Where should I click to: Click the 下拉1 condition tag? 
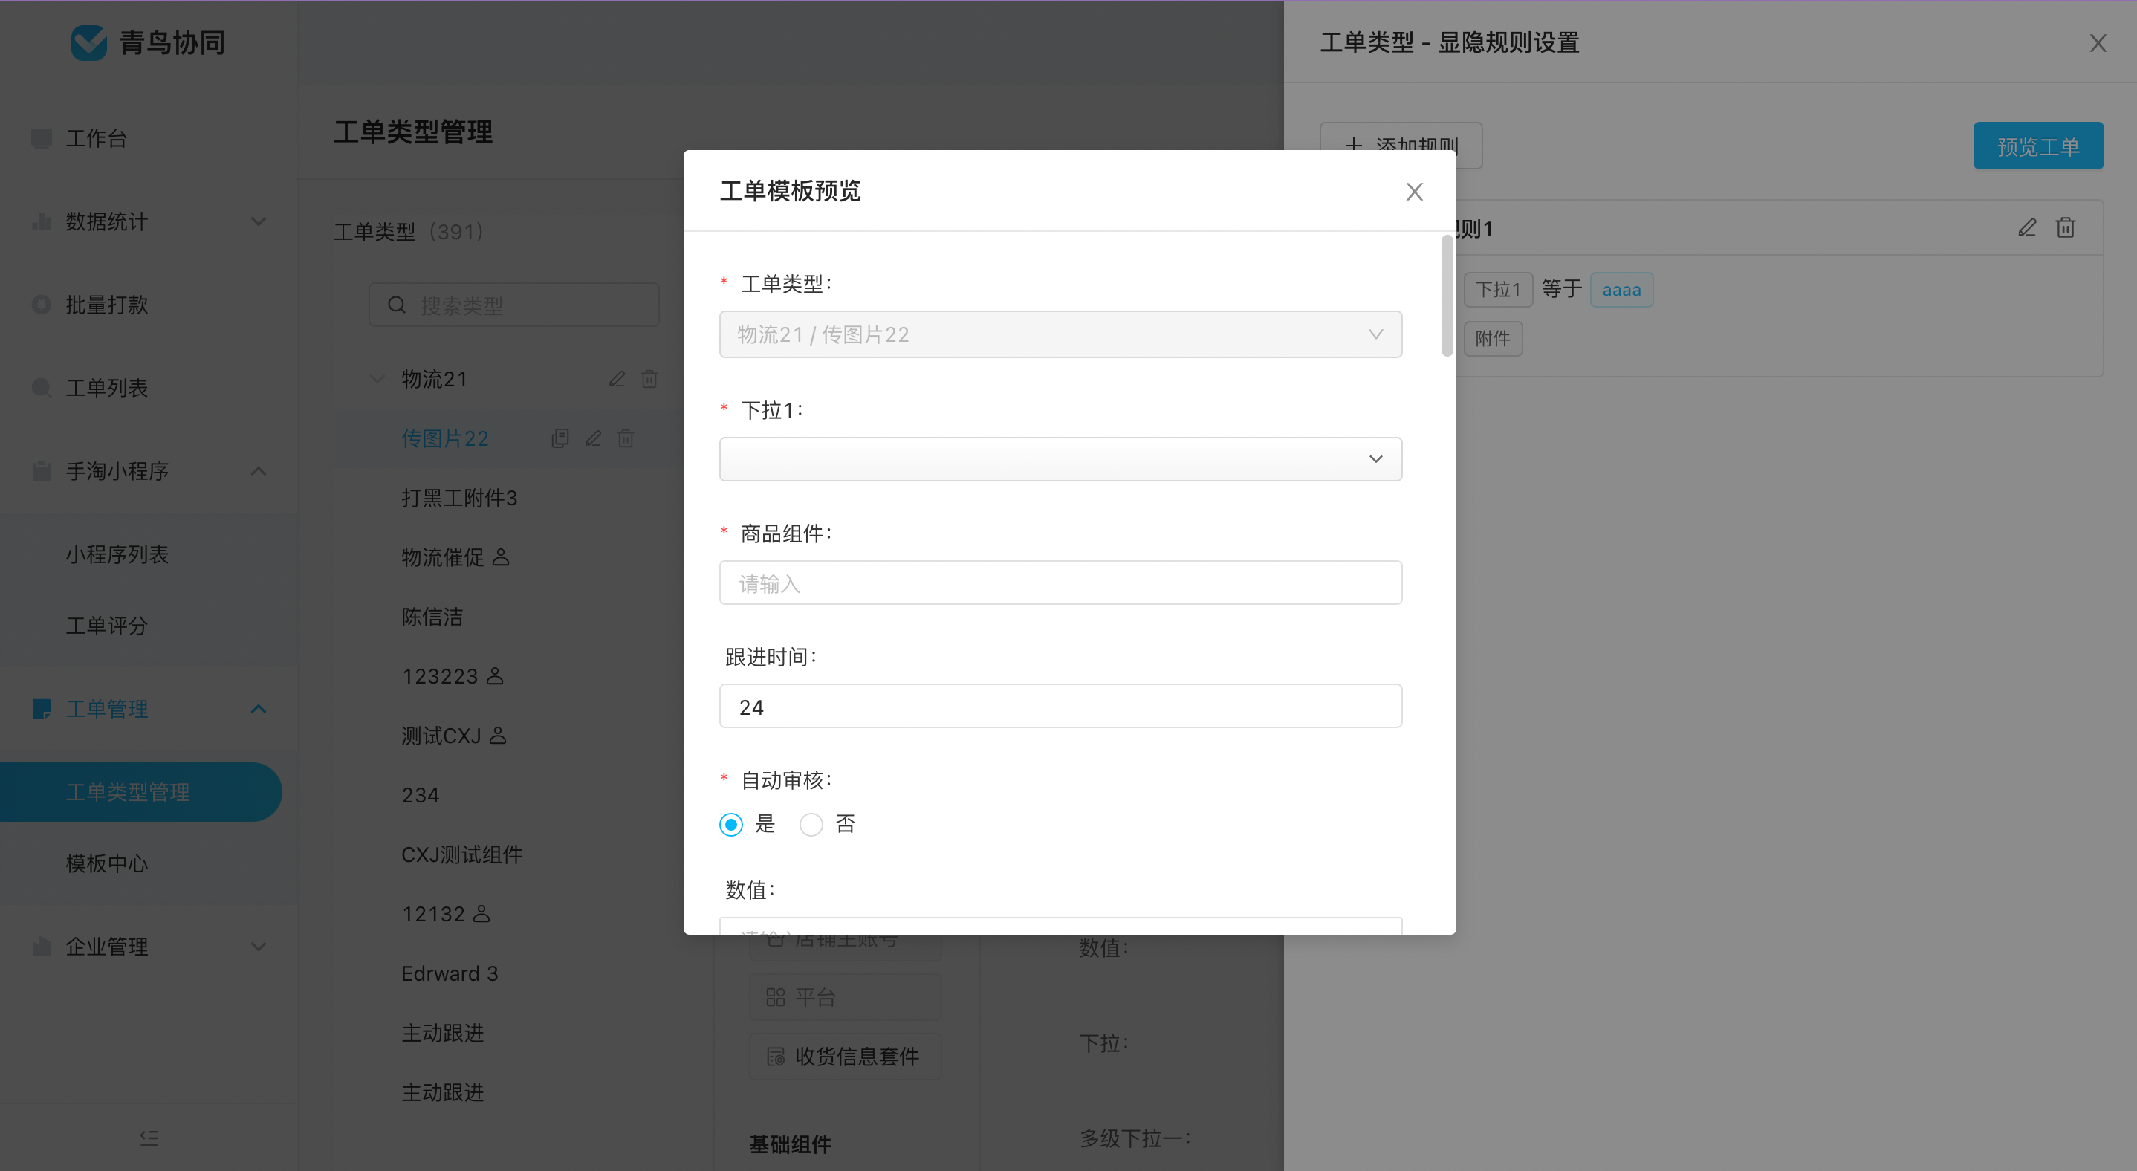click(x=1498, y=290)
